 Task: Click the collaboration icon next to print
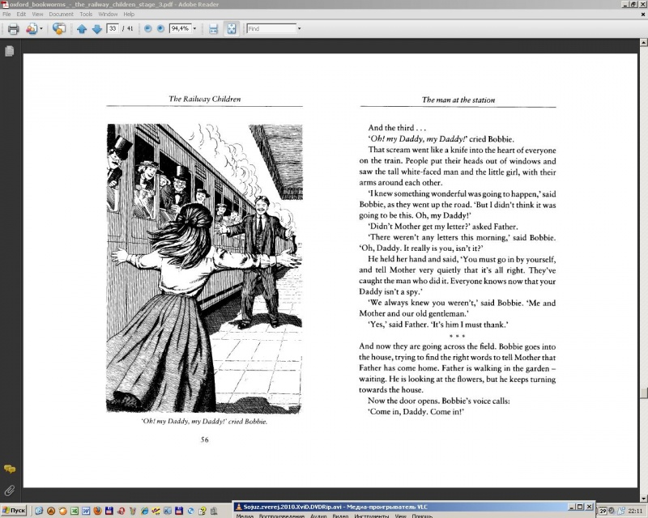(59, 29)
